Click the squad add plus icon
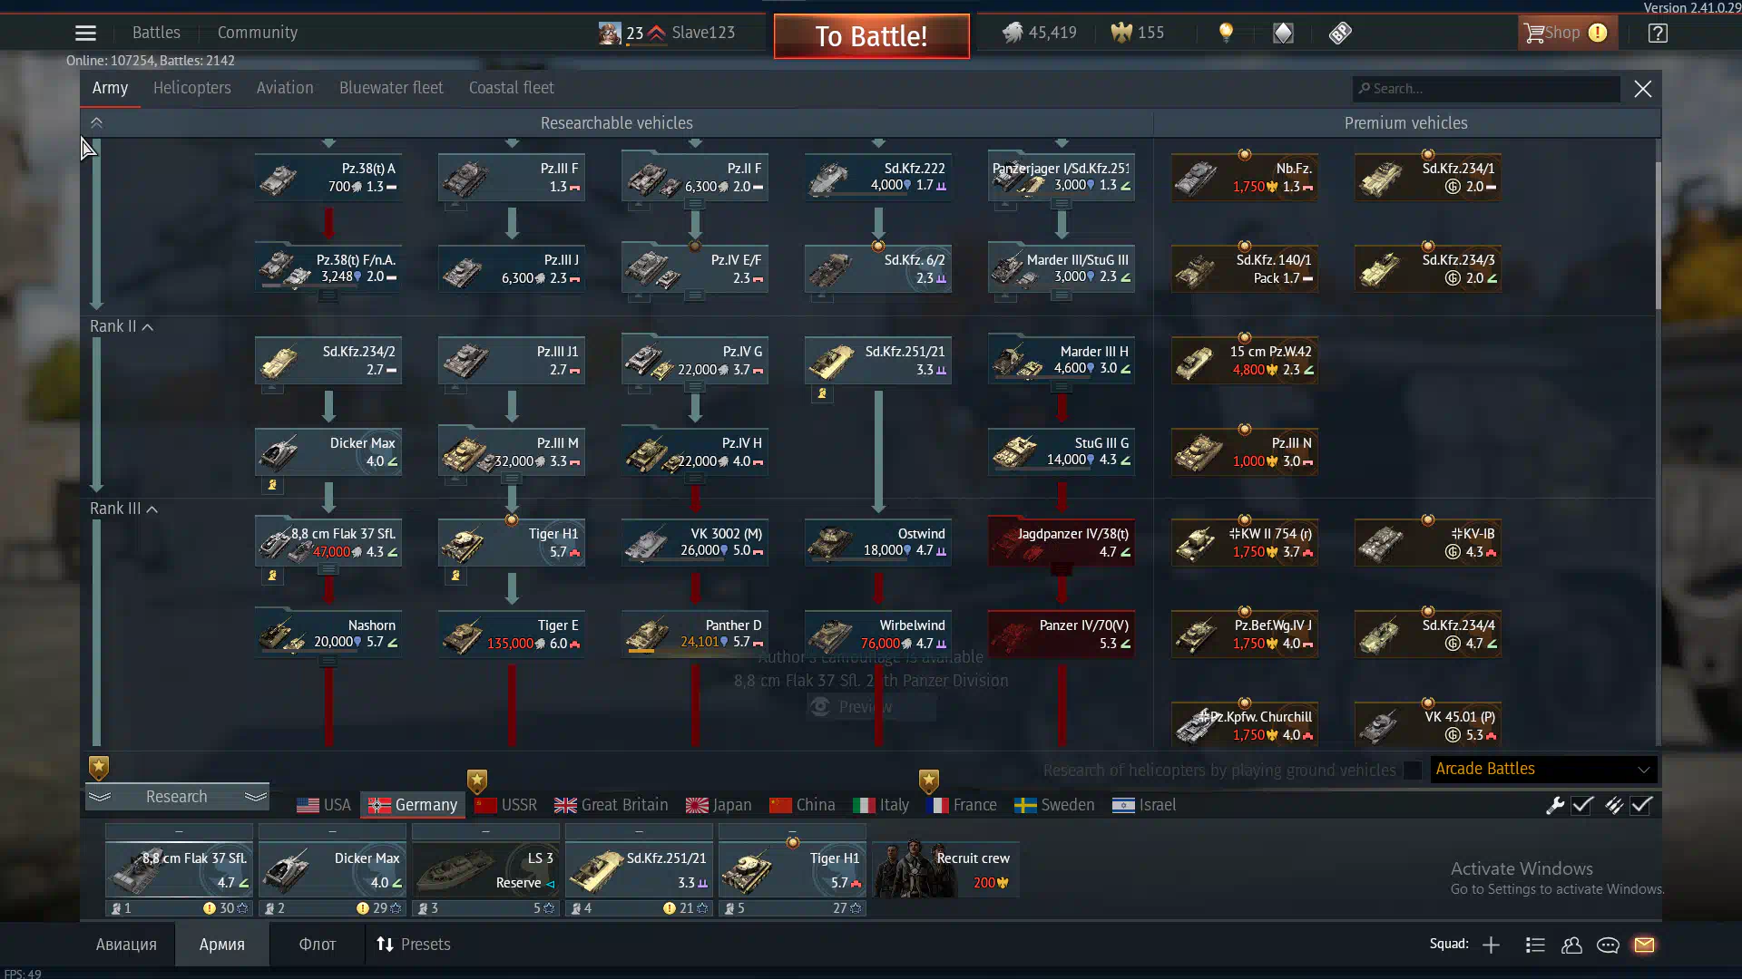 (1491, 945)
